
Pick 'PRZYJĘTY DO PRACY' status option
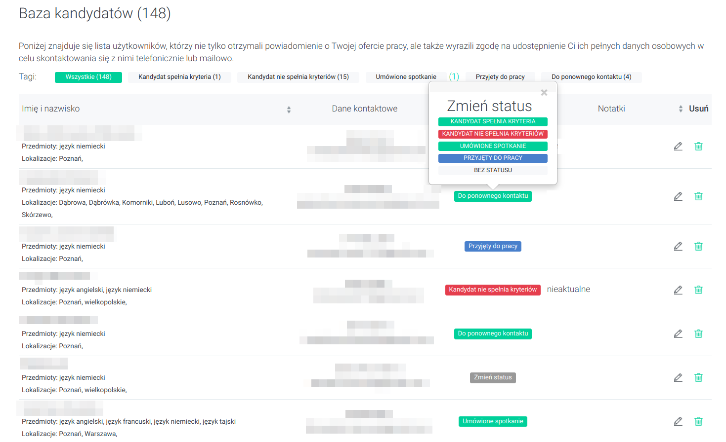pyautogui.click(x=493, y=158)
